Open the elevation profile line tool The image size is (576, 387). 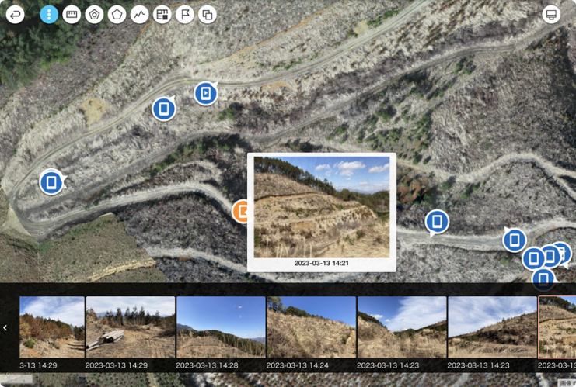140,15
